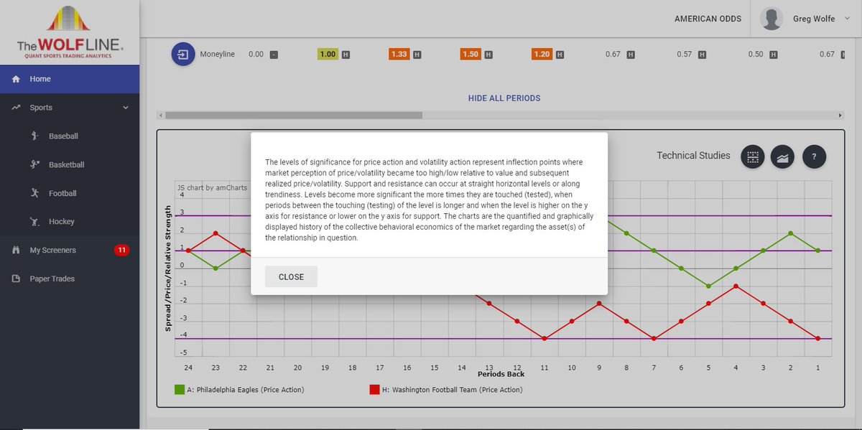The image size is (862, 430).
Task: Click the round Moneyline export icon
Action: click(x=184, y=54)
